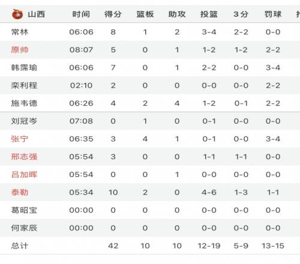Click the 时间 column header

point(81,14)
